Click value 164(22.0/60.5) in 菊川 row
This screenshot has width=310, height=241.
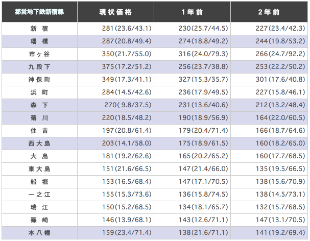[280, 117]
